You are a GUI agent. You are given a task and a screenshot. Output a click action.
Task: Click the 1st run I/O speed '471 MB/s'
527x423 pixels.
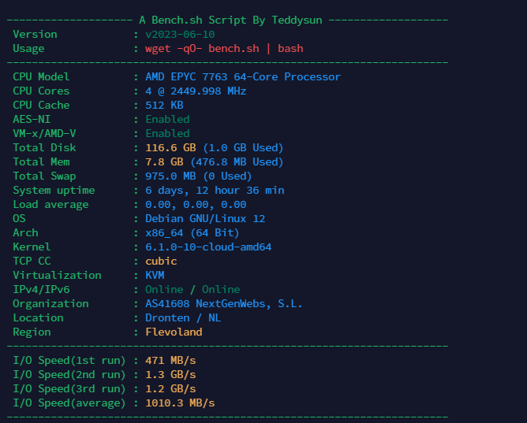pyautogui.click(x=170, y=361)
